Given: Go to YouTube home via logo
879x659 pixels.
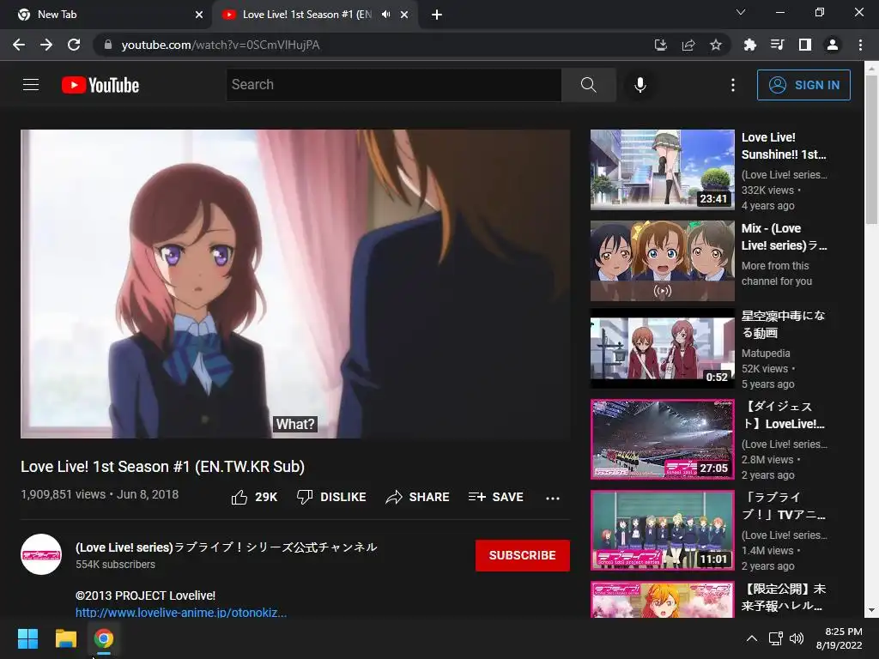Looking at the screenshot, I should (x=100, y=85).
